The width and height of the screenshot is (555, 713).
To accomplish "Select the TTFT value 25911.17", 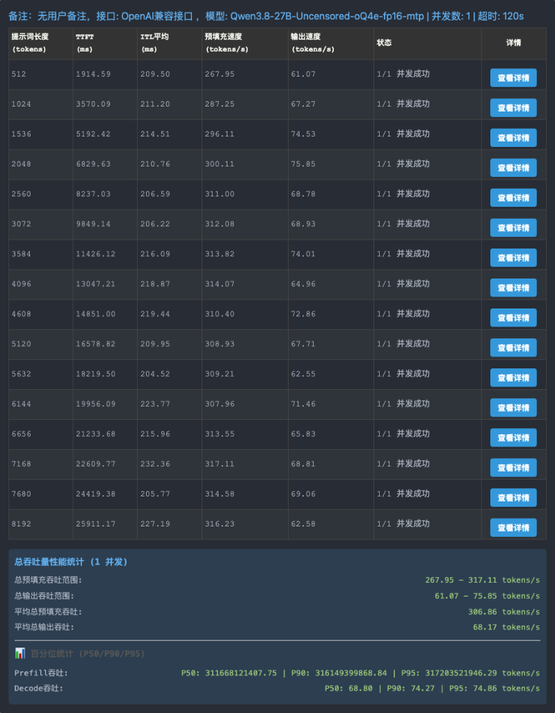I will (x=95, y=524).
